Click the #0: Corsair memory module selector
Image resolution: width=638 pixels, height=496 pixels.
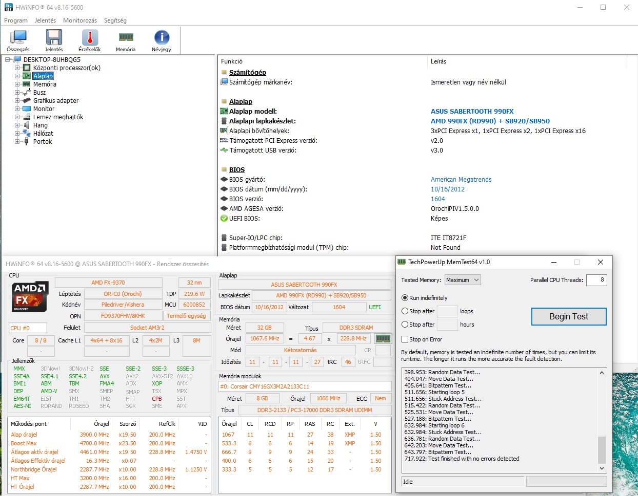point(305,386)
